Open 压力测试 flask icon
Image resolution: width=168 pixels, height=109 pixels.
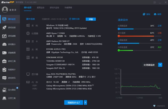(x=4, y=90)
